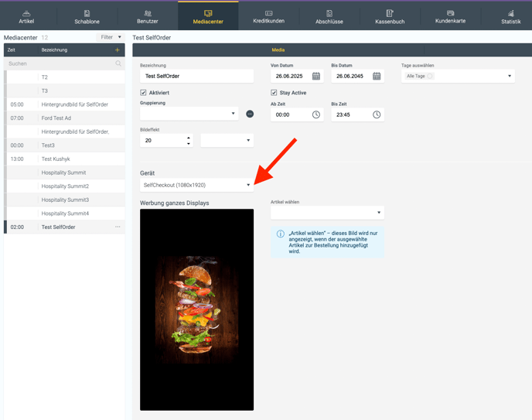Expand the Gruppierung dropdown
The height and width of the screenshot is (420, 532).
[x=233, y=113]
